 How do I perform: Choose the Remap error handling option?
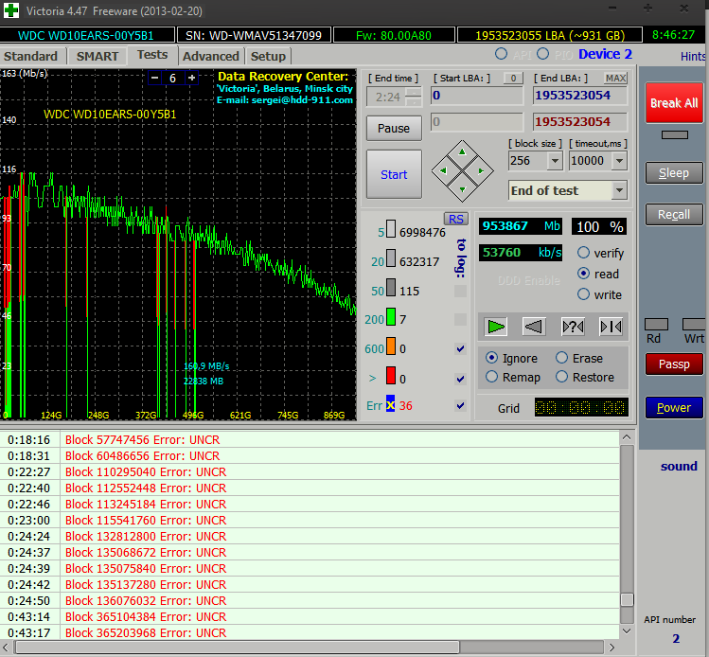coord(492,377)
